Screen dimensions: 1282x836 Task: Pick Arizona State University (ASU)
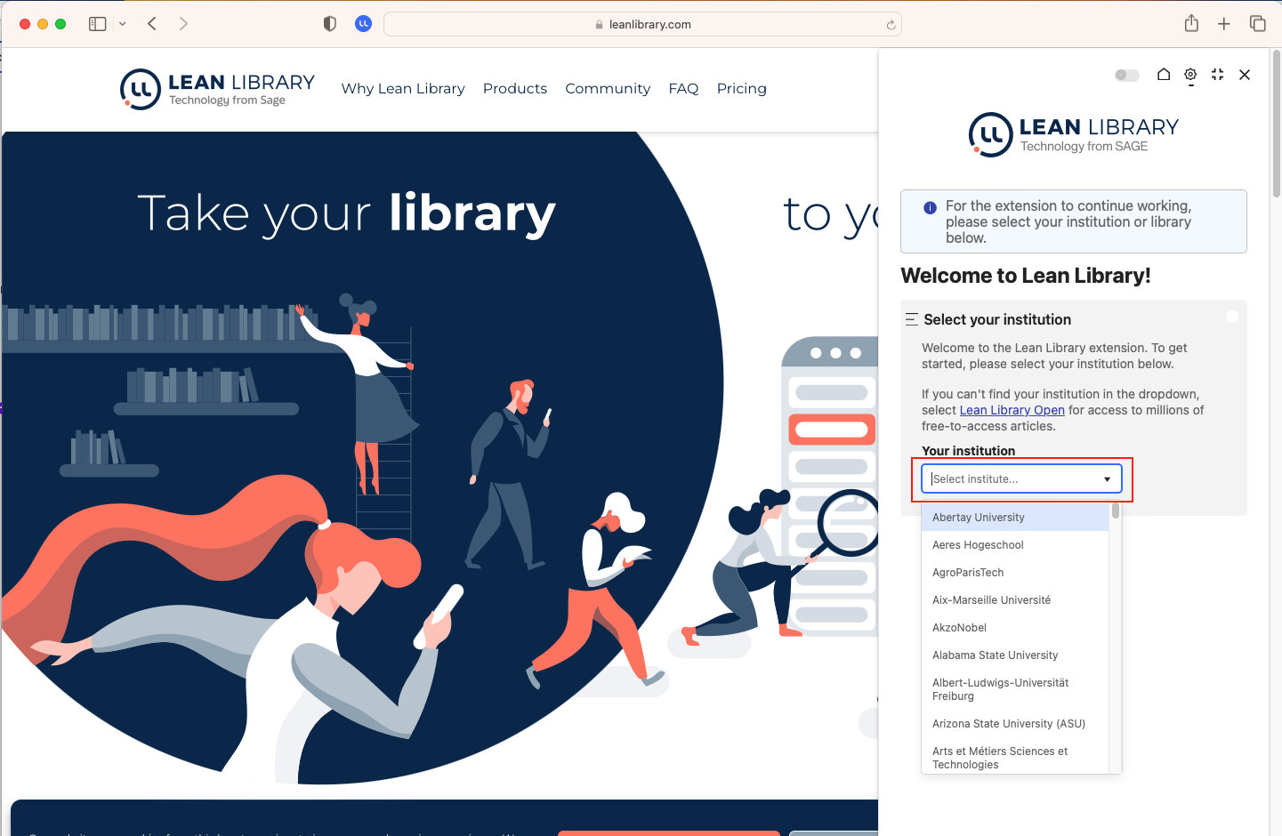pyautogui.click(x=1008, y=724)
